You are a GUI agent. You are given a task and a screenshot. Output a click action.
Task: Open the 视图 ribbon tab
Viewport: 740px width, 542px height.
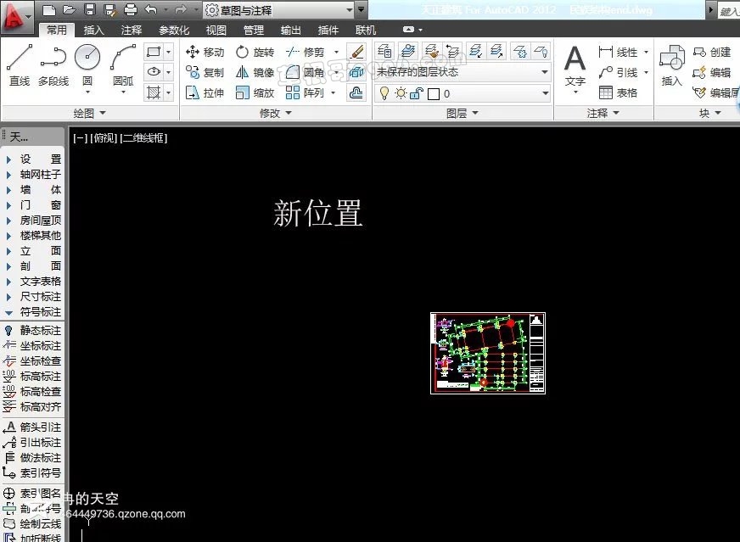coord(216,31)
